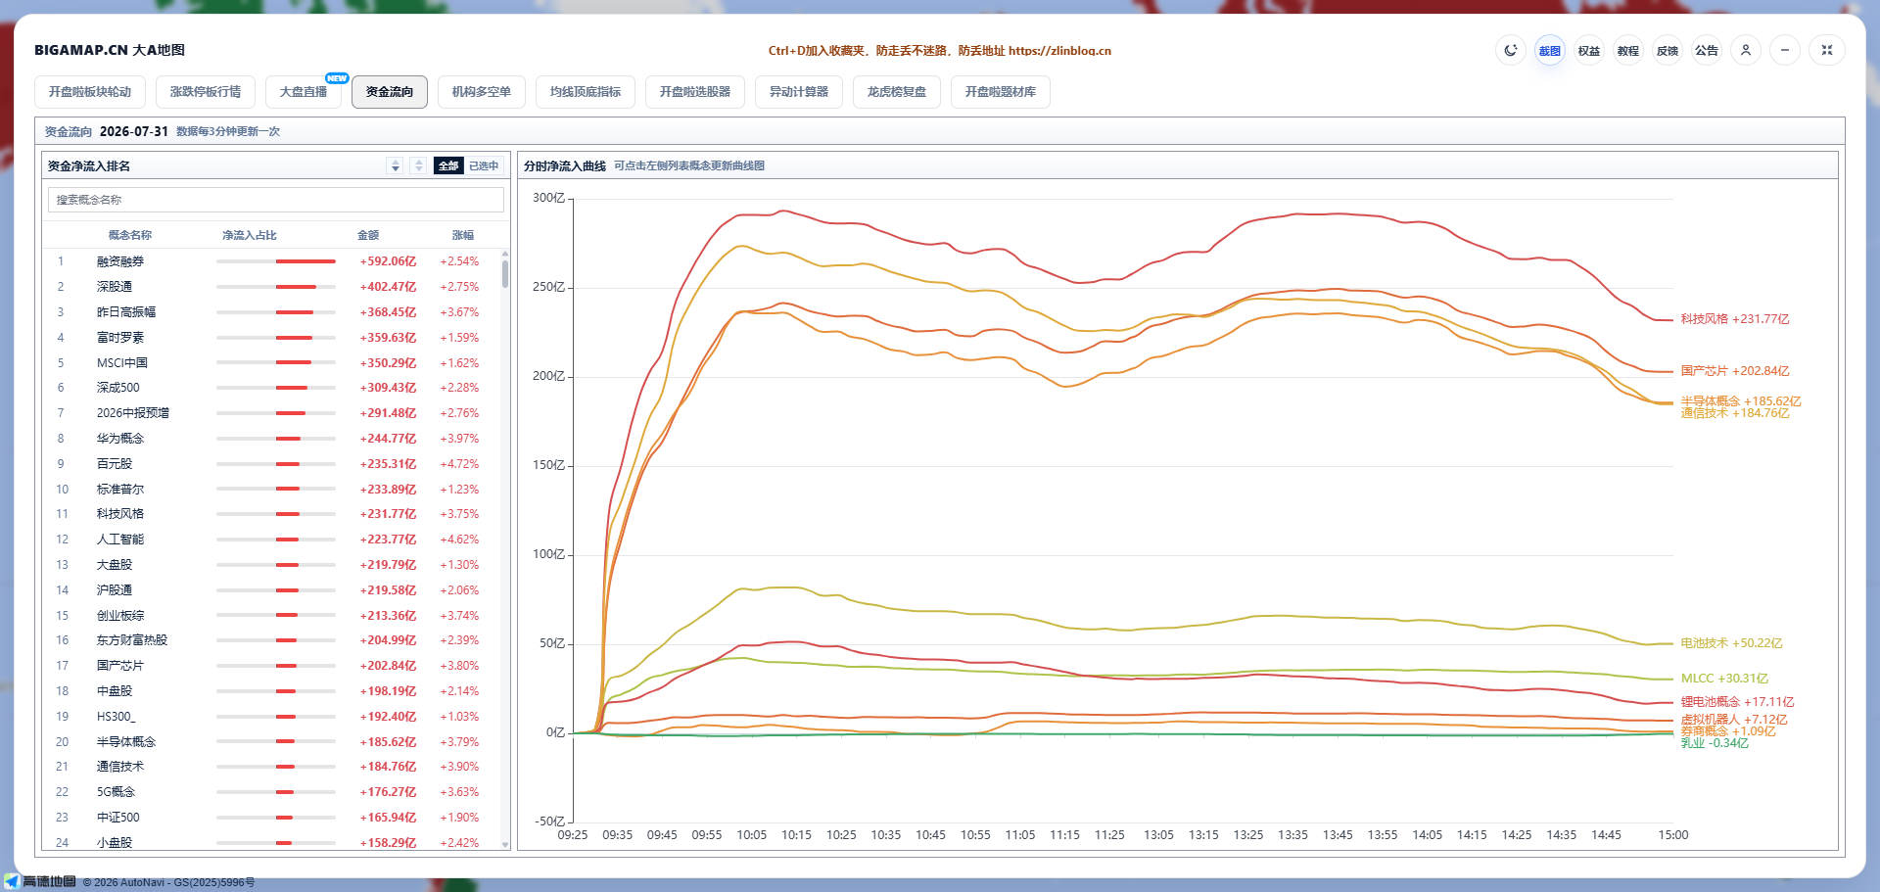Go to the 异动计算器 tab

pyautogui.click(x=799, y=92)
